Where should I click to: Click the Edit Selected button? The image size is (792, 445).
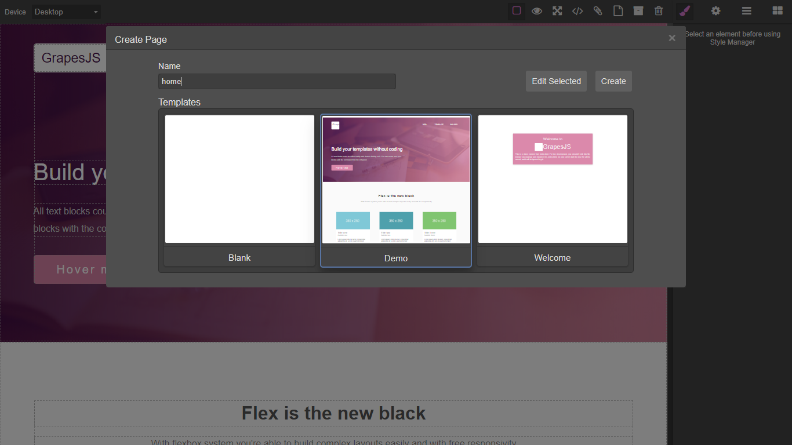556,81
